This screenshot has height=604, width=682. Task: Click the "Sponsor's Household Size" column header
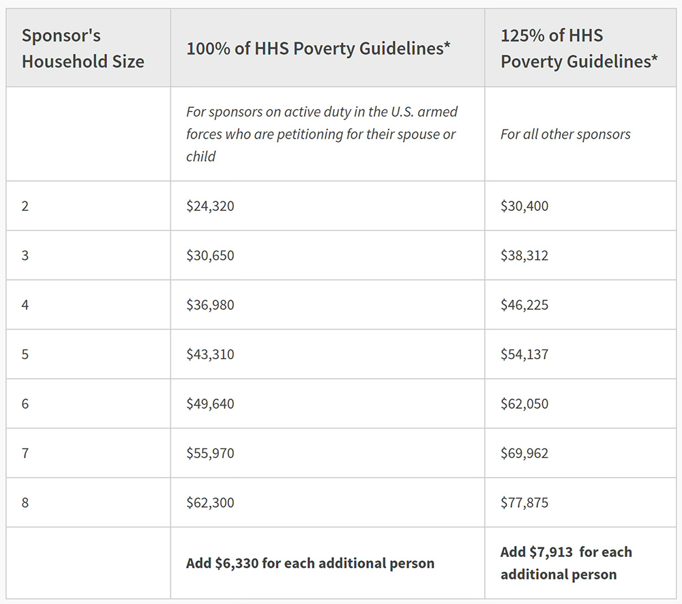(x=83, y=48)
